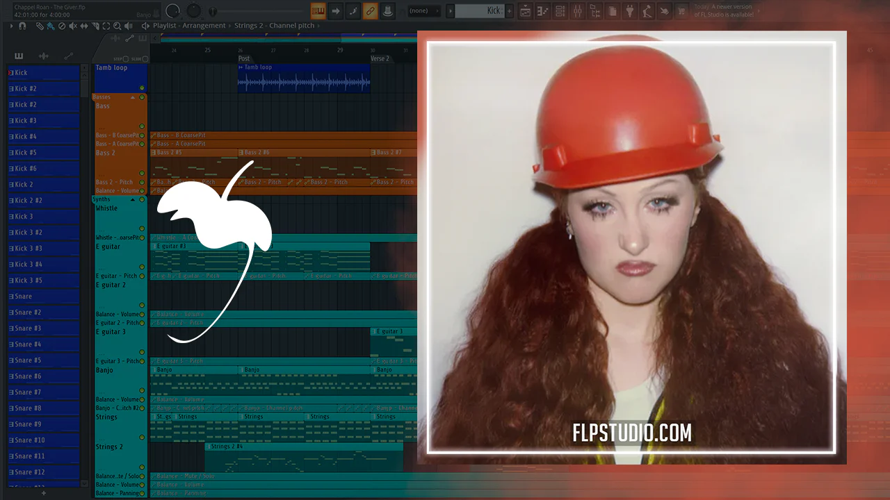Show automation clips in picker panel

coord(68,56)
